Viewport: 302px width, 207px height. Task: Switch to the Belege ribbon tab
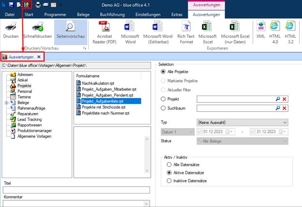[x=83, y=14]
